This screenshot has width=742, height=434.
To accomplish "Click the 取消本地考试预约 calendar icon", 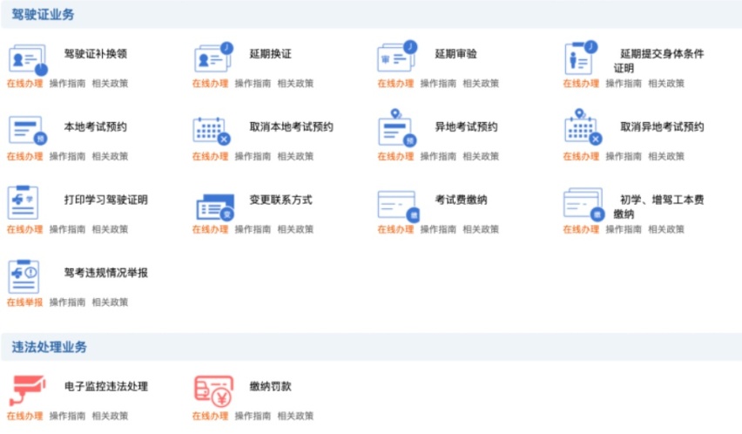I will click(212, 131).
